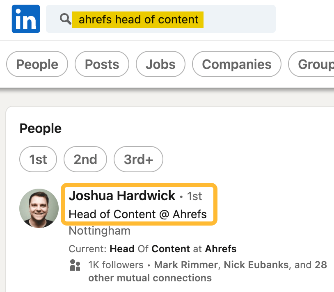Viewport: 334px width, 292px height.
Task: Toggle the 3rd+ connections filter
Action: (x=138, y=160)
